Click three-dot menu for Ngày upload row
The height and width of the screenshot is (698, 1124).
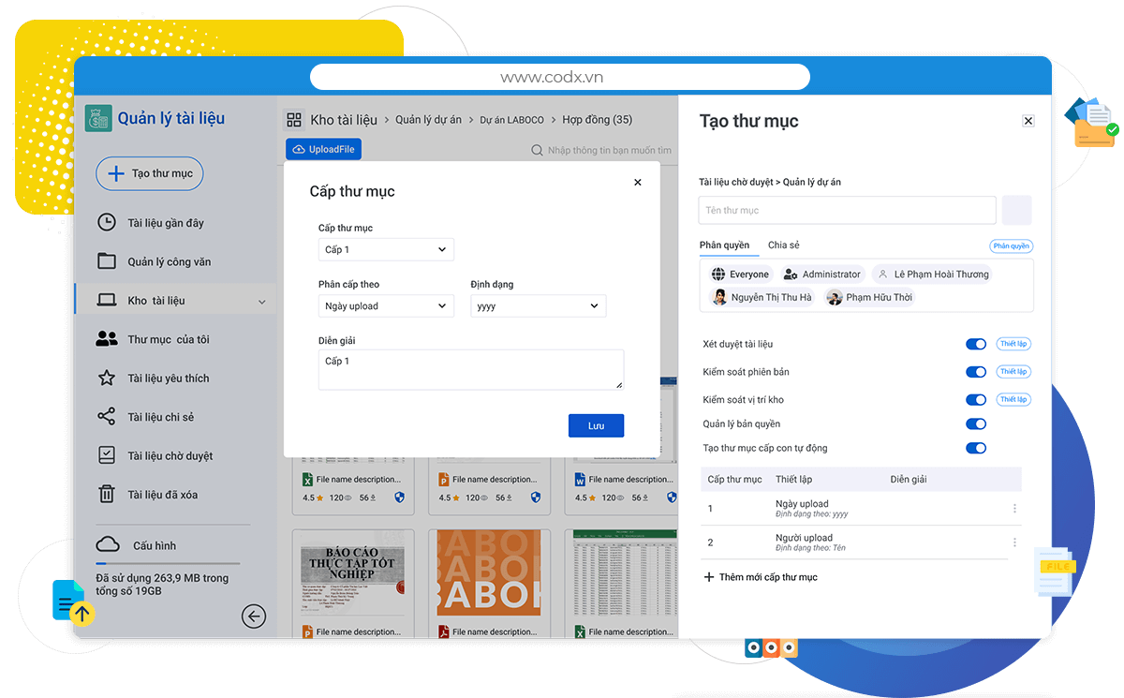1014,509
